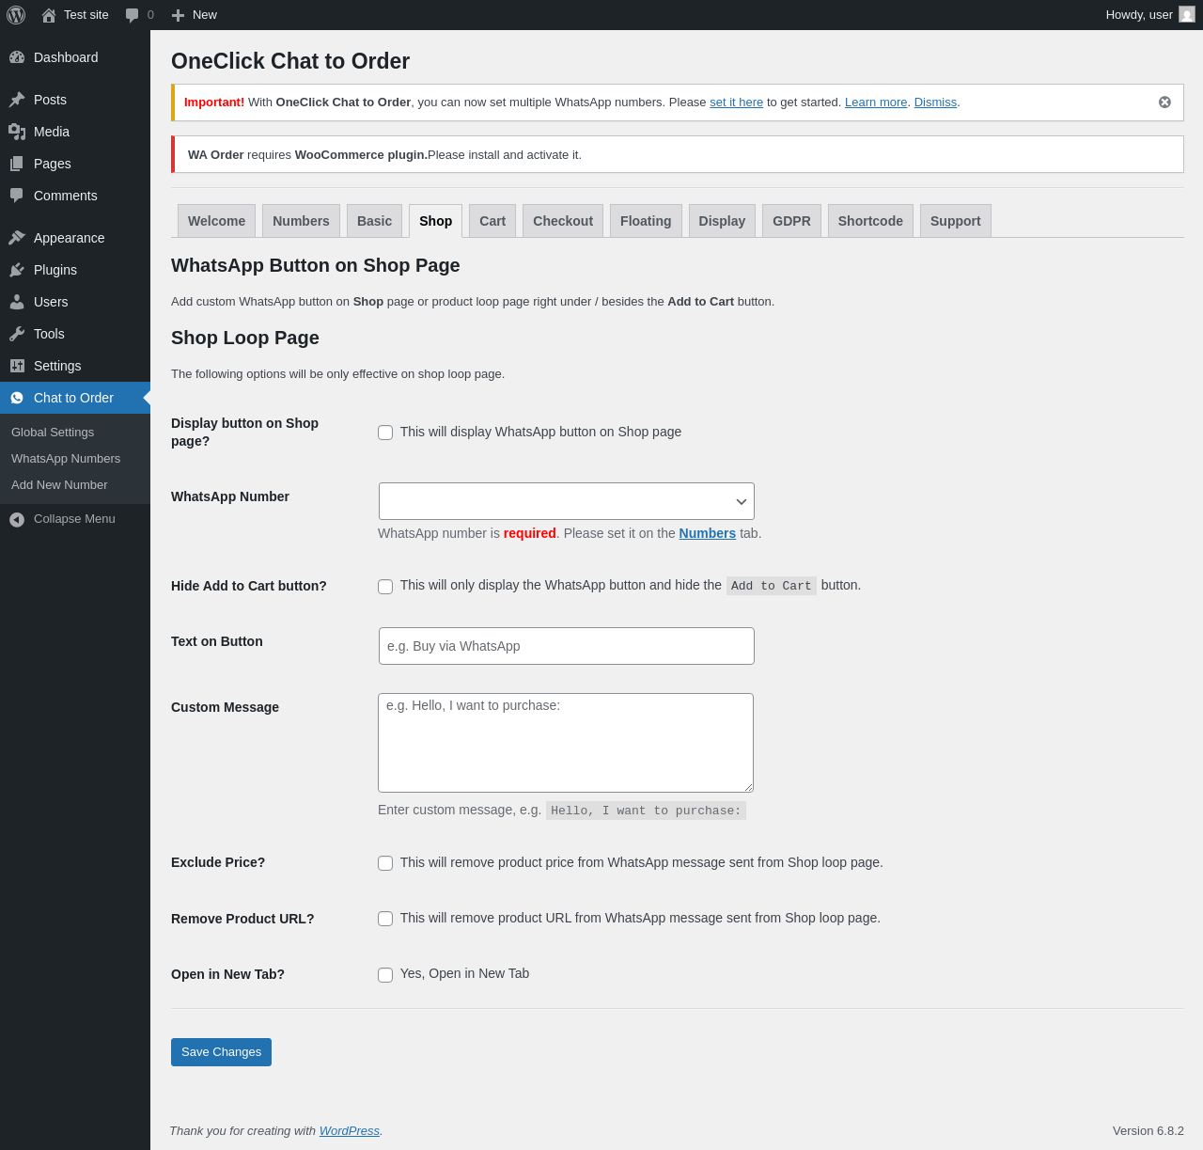Switch to the Basic tab
Image resolution: width=1203 pixels, height=1150 pixels.
(x=374, y=221)
